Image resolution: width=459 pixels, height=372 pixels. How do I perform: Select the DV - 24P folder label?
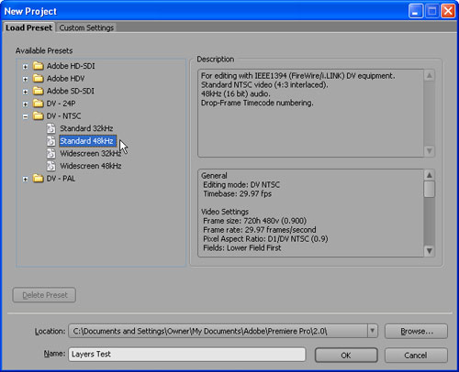(61, 104)
